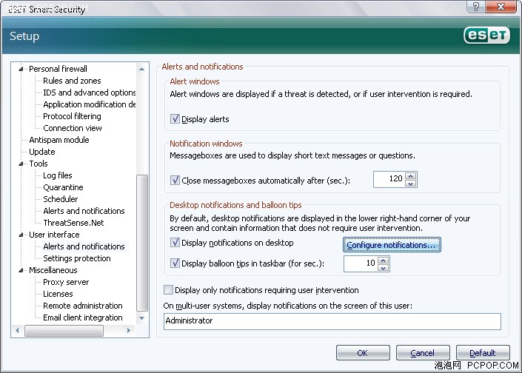Open Connection view tree item

click(73, 128)
